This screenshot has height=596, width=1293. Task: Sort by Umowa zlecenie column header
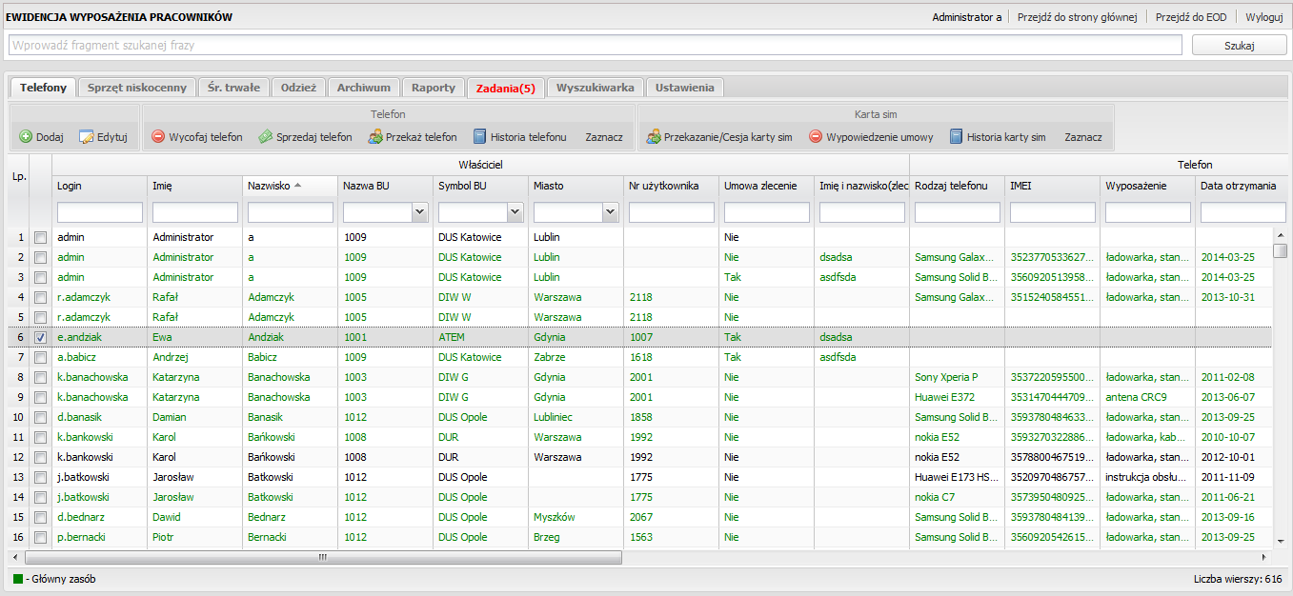767,186
